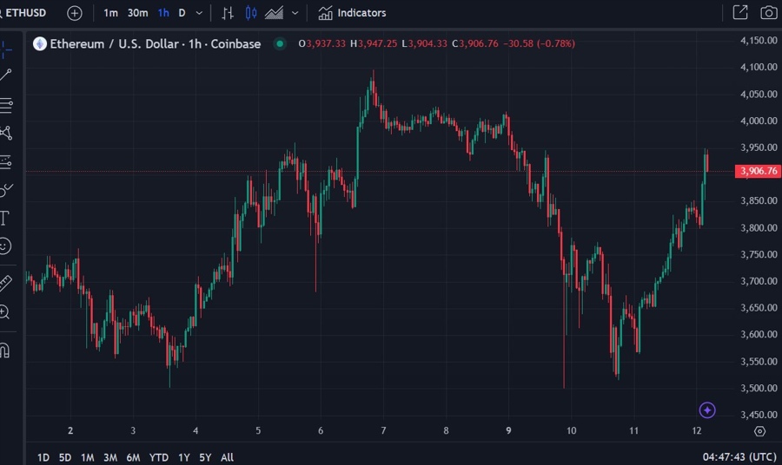The image size is (782, 465).
Task: Add symbol with the plus circle icon
Action: (x=75, y=13)
